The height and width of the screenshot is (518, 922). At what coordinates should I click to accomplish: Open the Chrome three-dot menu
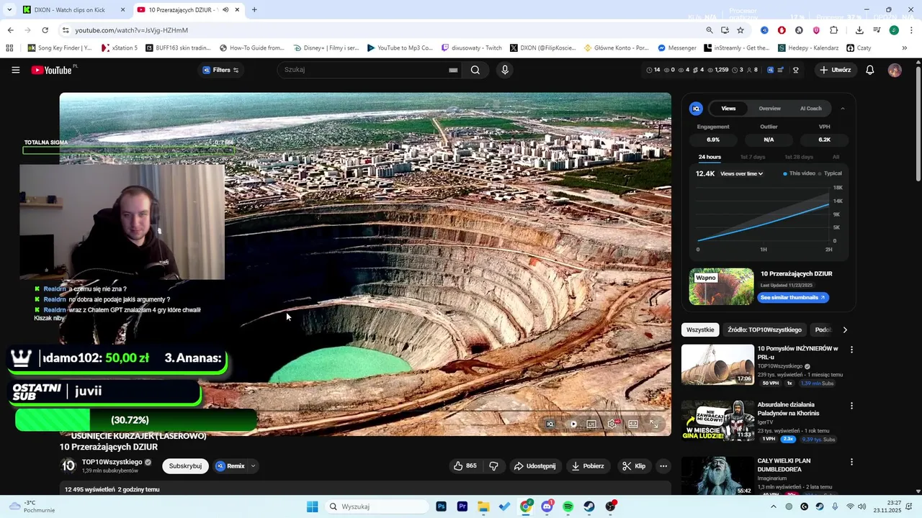tap(911, 30)
